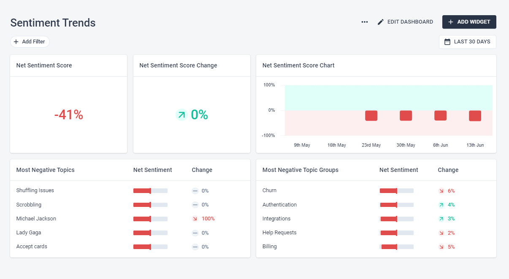
Task: Click the 13th Jun chart data point
Action: [475, 116]
